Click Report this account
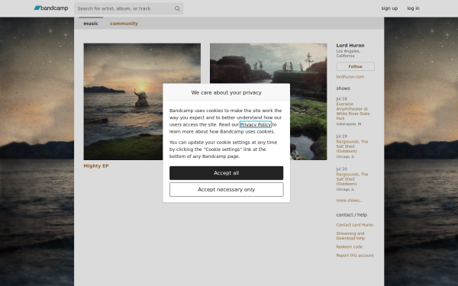458x286 pixels. (355, 255)
